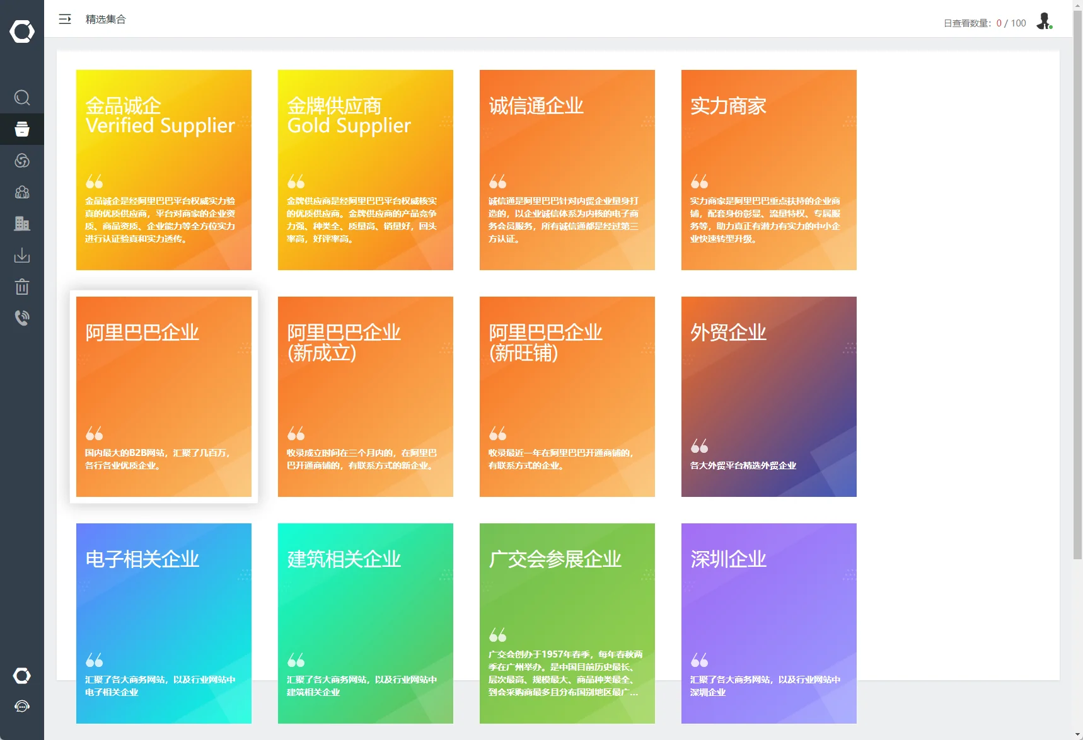The image size is (1083, 740).
Task: Click the 日查看数量 counter text
Action: click(x=985, y=23)
